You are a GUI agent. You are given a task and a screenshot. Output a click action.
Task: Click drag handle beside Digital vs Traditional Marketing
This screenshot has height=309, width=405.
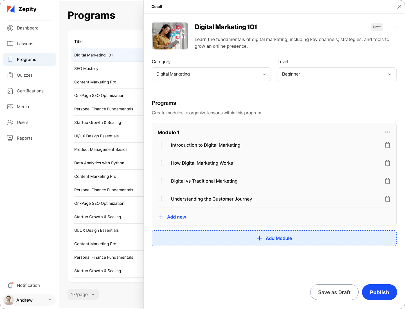coord(161,181)
